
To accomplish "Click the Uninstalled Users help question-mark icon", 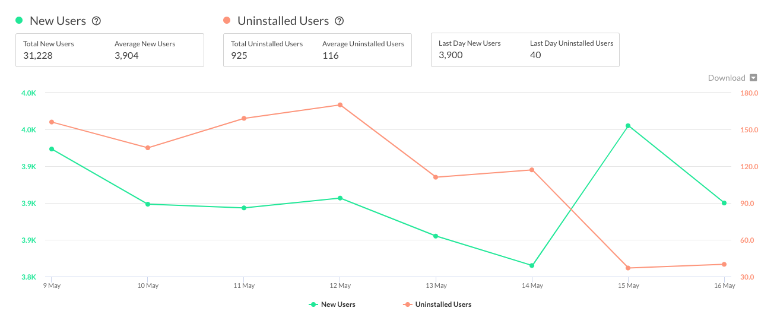I will point(340,21).
